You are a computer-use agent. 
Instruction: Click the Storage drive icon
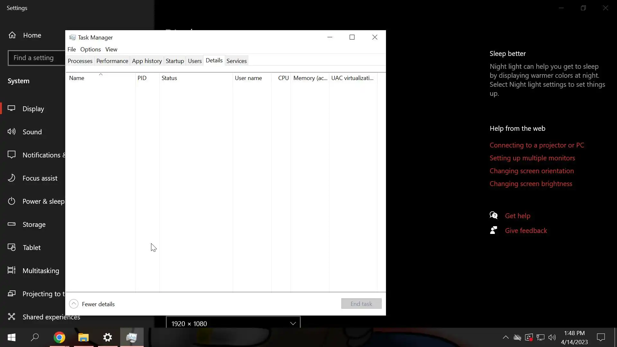point(12,224)
